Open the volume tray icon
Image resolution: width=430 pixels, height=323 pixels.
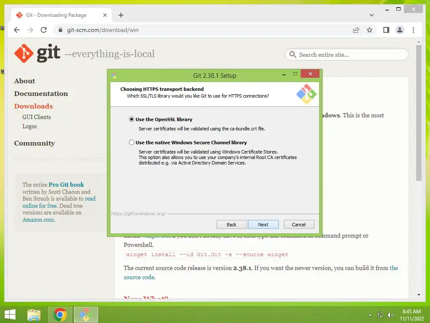tap(390, 315)
